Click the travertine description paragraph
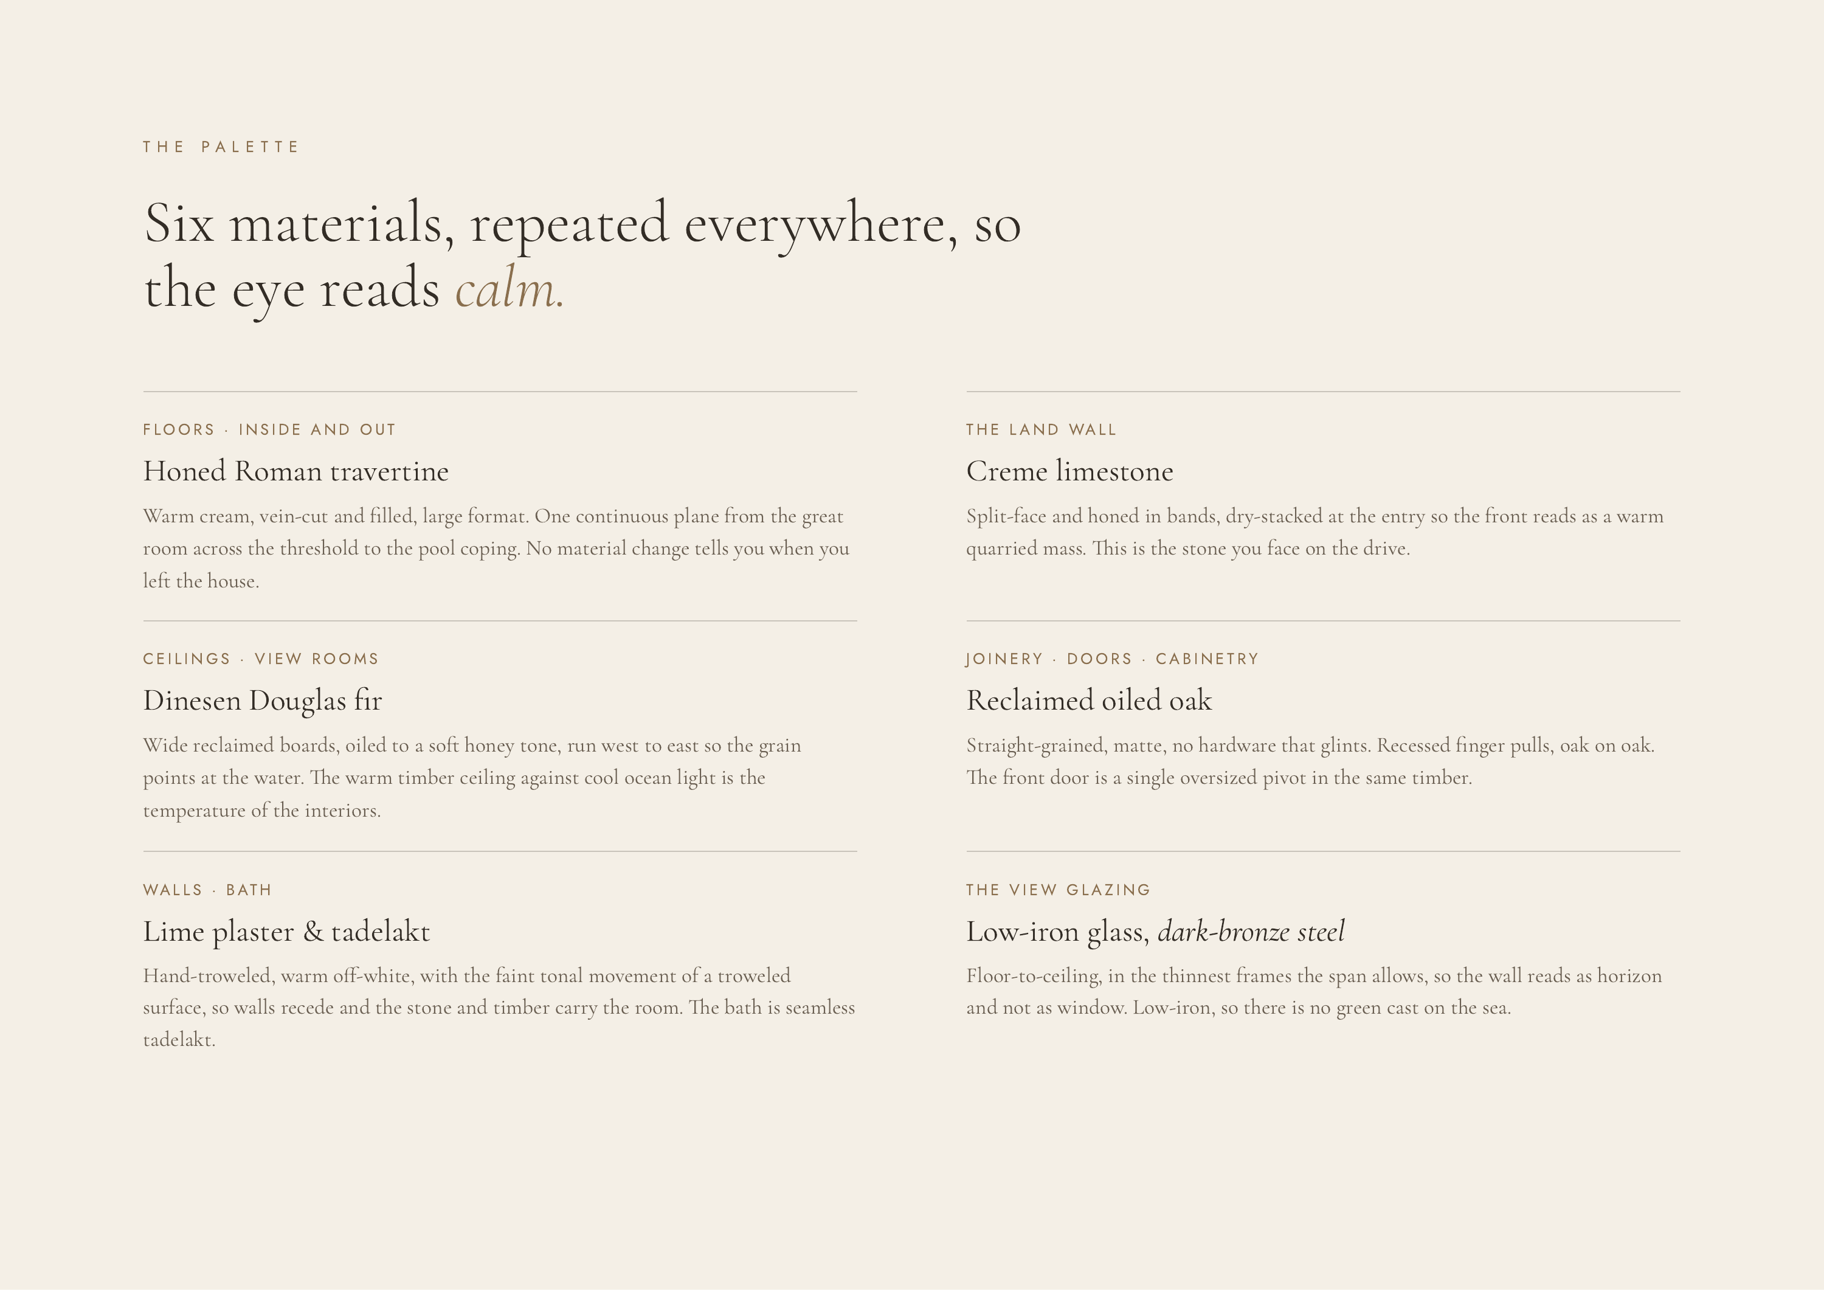This screenshot has width=1824, height=1291. [497, 549]
